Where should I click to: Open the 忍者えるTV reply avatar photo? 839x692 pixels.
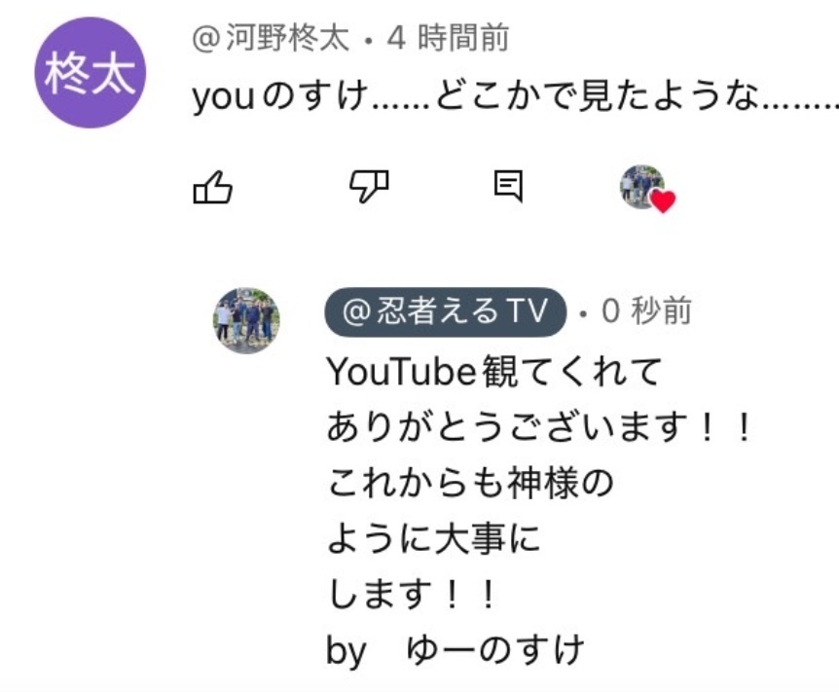[x=246, y=320]
